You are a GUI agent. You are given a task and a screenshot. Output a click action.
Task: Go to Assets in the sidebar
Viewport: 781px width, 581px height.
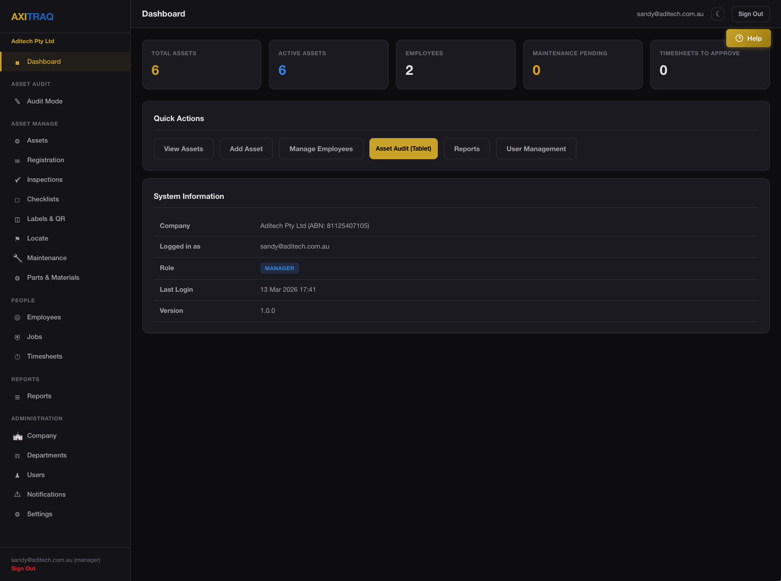click(x=65, y=141)
